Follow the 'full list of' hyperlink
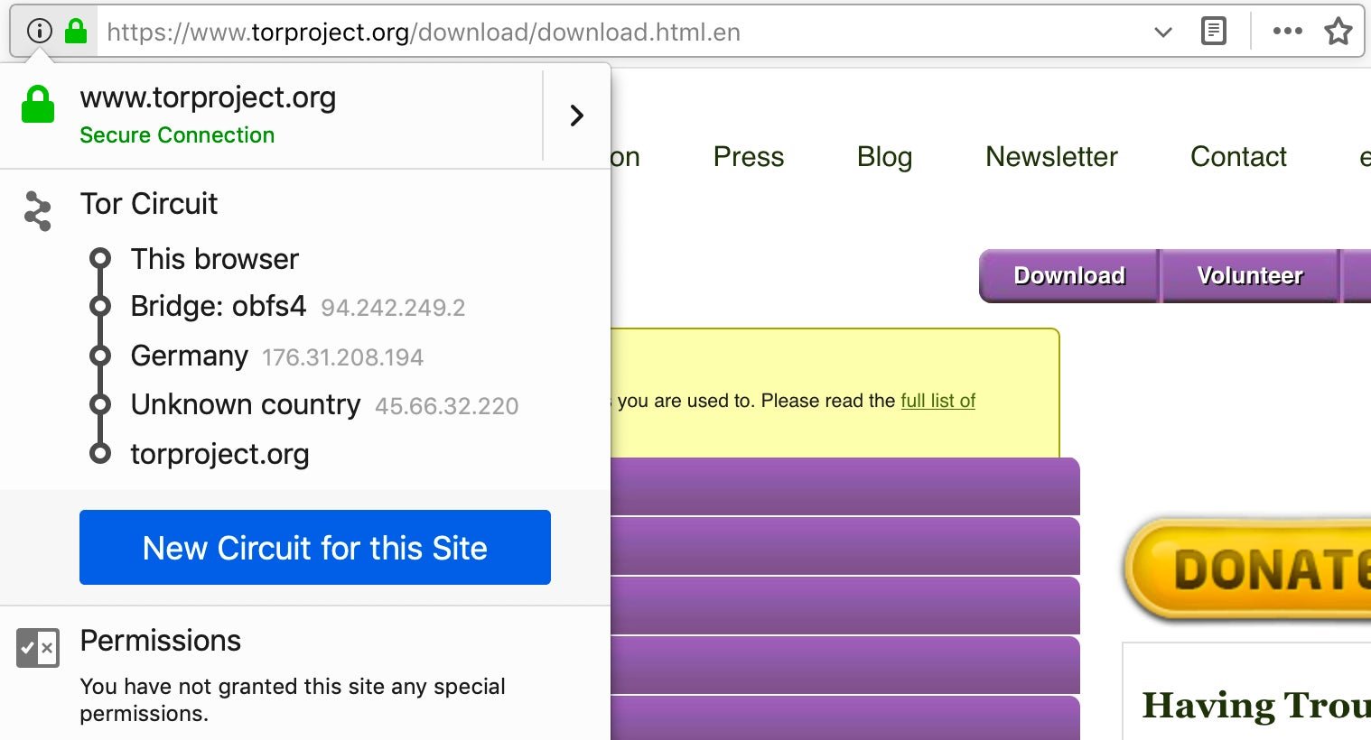The image size is (1371, 740). point(937,401)
